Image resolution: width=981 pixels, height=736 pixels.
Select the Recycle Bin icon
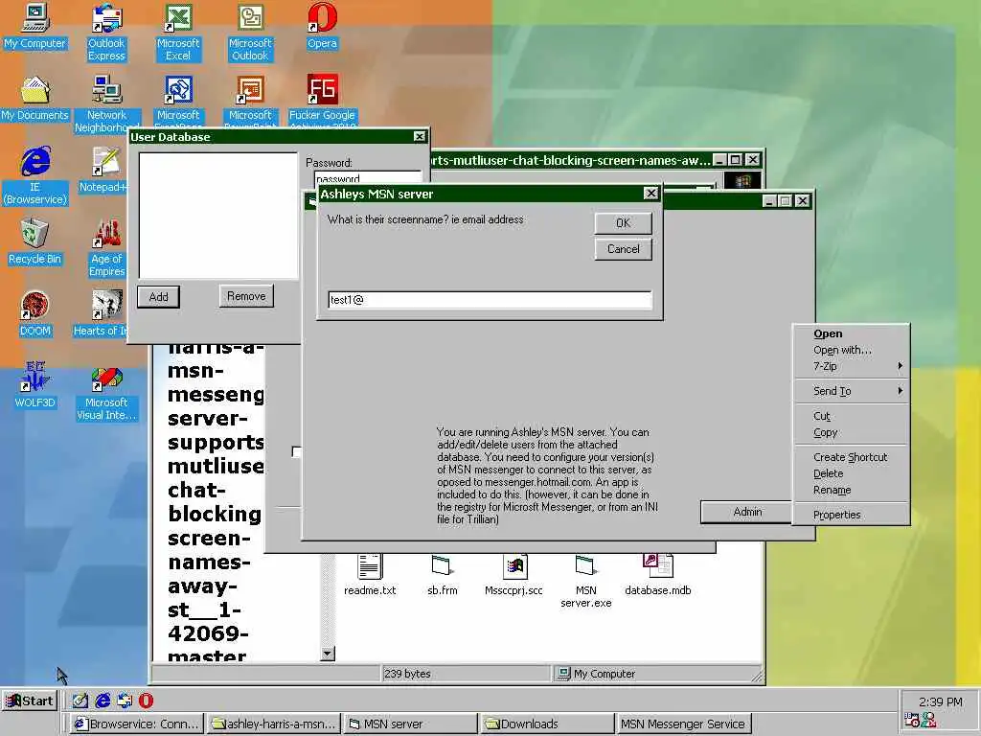coord(35,242)
